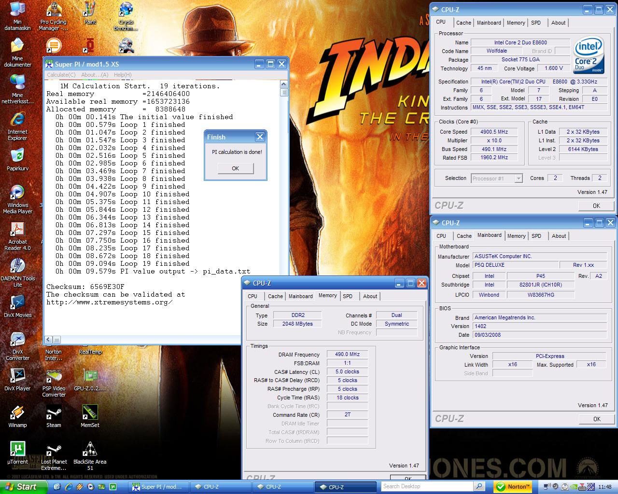Open Mainboard tab in top CPU-Z window

(x=489, y=23)
